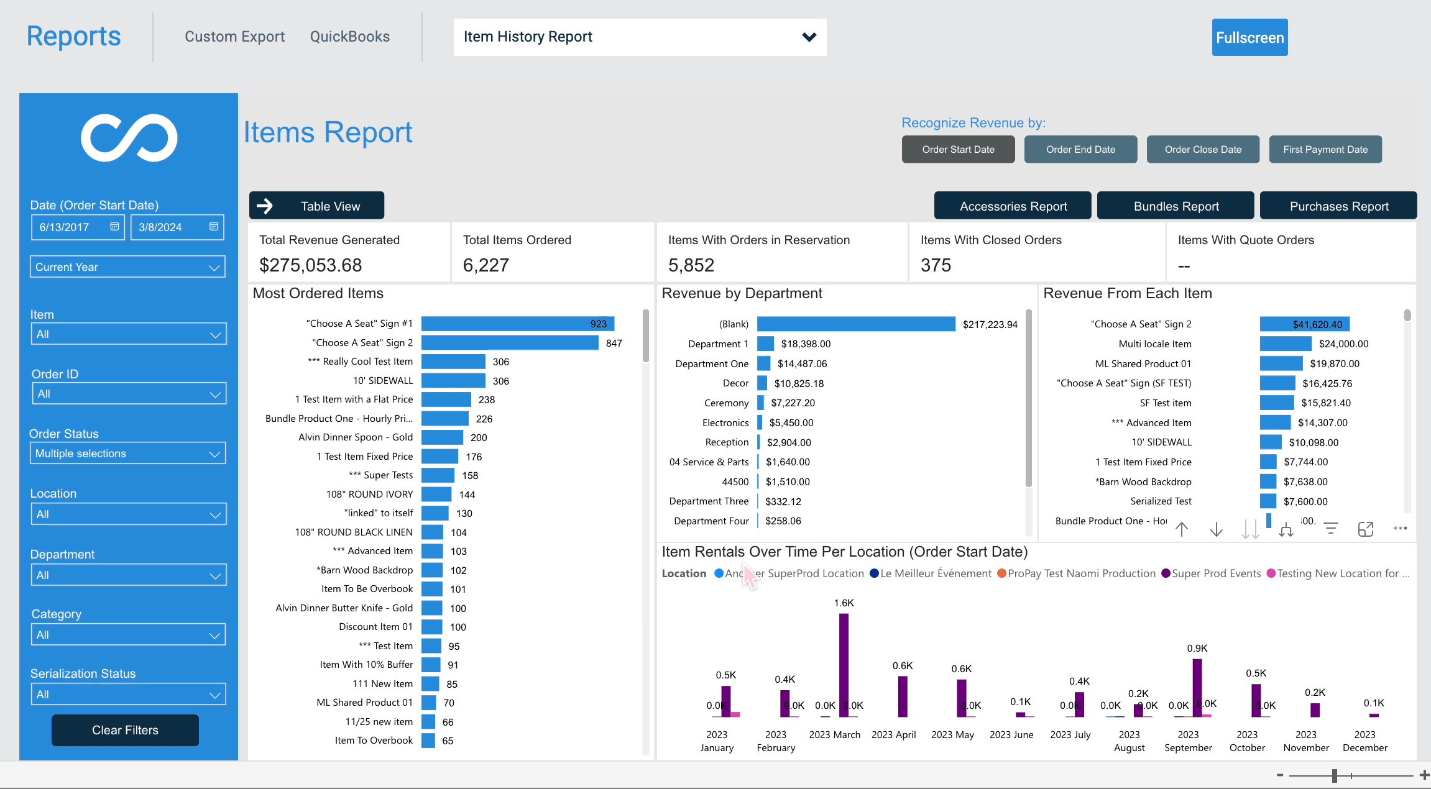The width and height of the screenshot is (1431, 789).
Task: Toggle the Le Meilleur Événement legend entry
Action: [x=931, y=573]
